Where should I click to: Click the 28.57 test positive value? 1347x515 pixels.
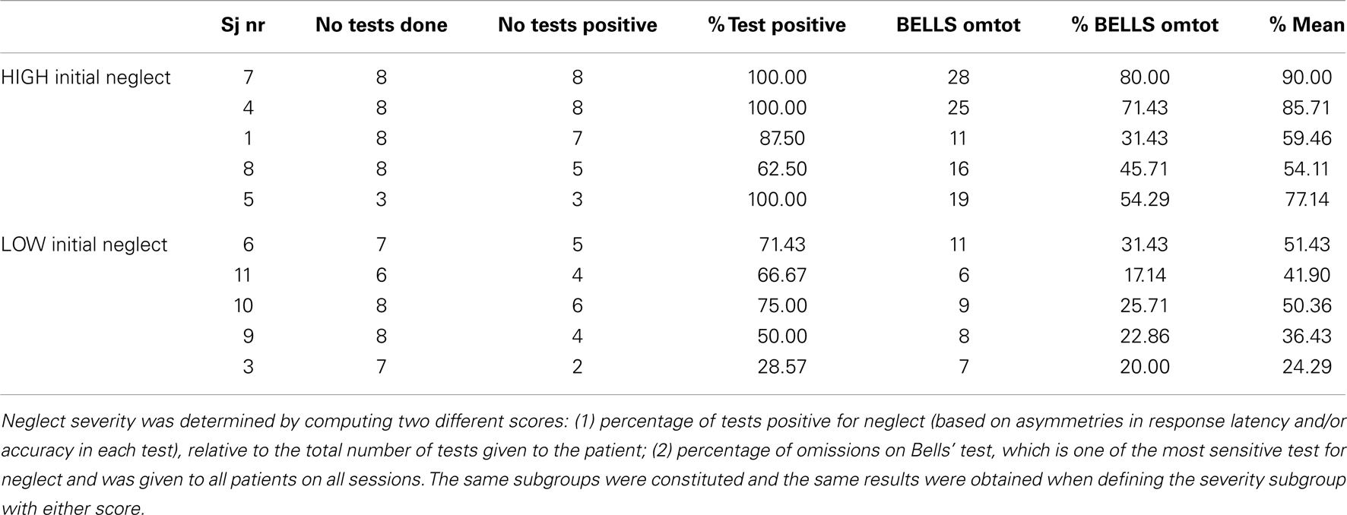pos(781,366)
